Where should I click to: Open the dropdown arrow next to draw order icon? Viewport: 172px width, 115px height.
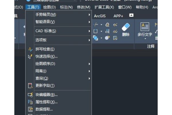[101, 38]
